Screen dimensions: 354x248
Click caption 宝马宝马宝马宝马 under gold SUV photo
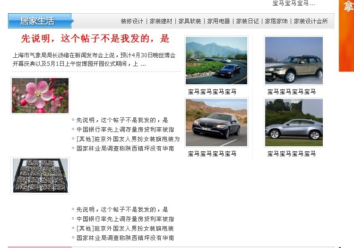(x=292, y=91)
